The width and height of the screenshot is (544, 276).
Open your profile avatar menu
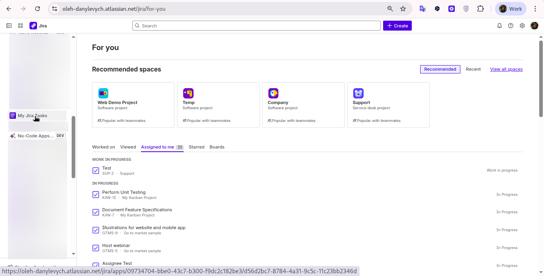[x=534, y=25]
